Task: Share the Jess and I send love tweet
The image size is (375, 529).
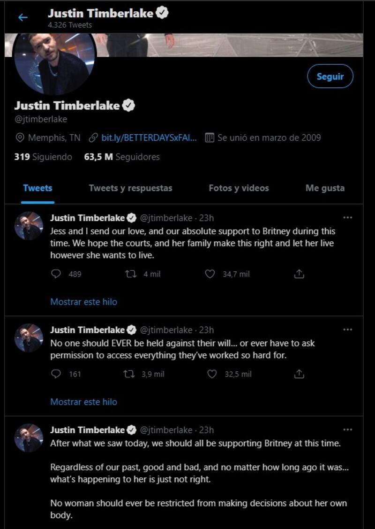Action: tap(300, 274)
